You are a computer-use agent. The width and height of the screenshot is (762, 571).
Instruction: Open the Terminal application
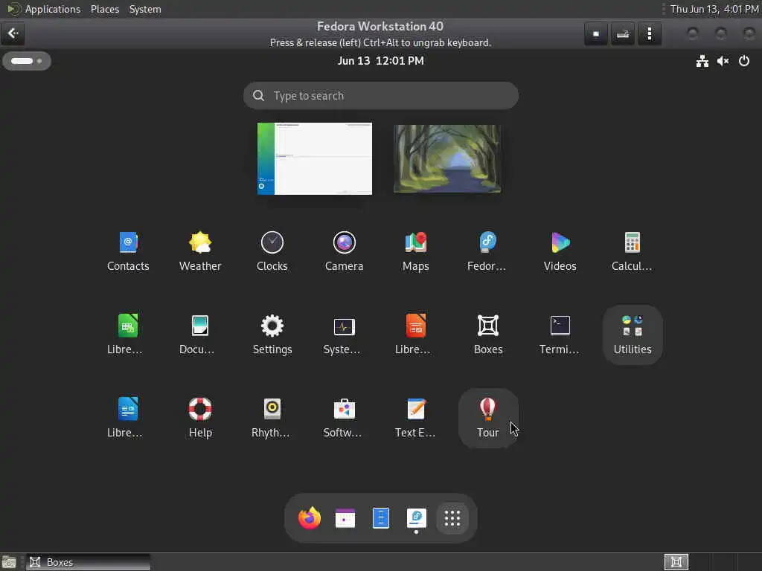click(560, 335)
